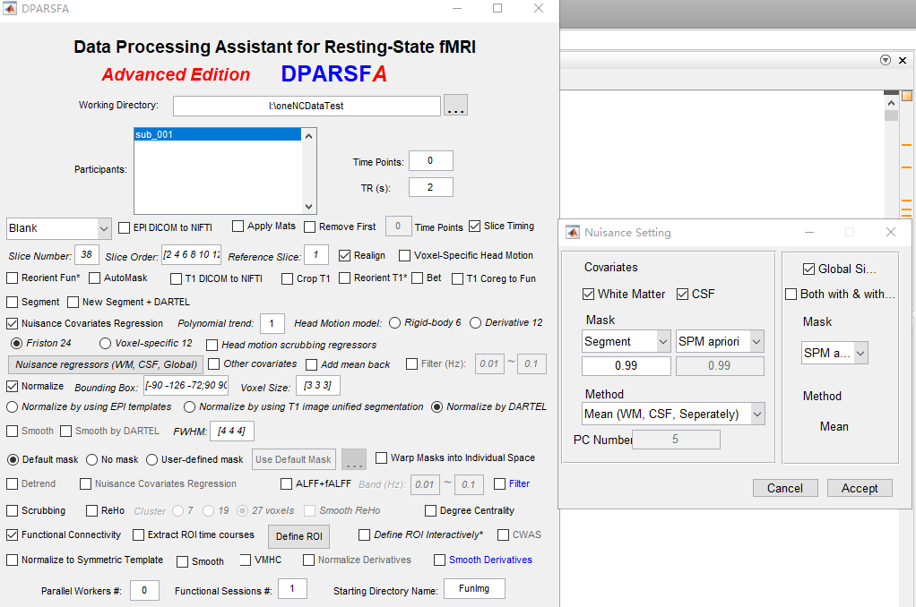Enable the Remove First checkbox
This screenshot has height=607, width=916.
click(309, 227)
